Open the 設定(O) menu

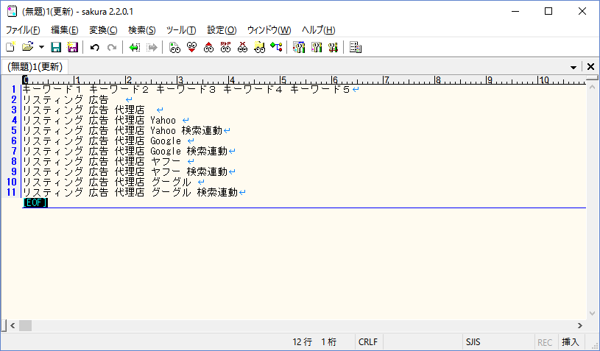pos(222,30)
